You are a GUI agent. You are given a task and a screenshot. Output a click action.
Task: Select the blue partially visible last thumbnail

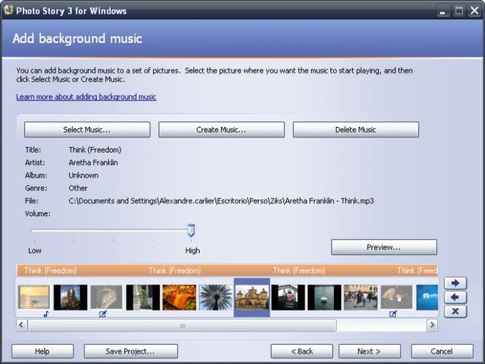tap(427, 298)
